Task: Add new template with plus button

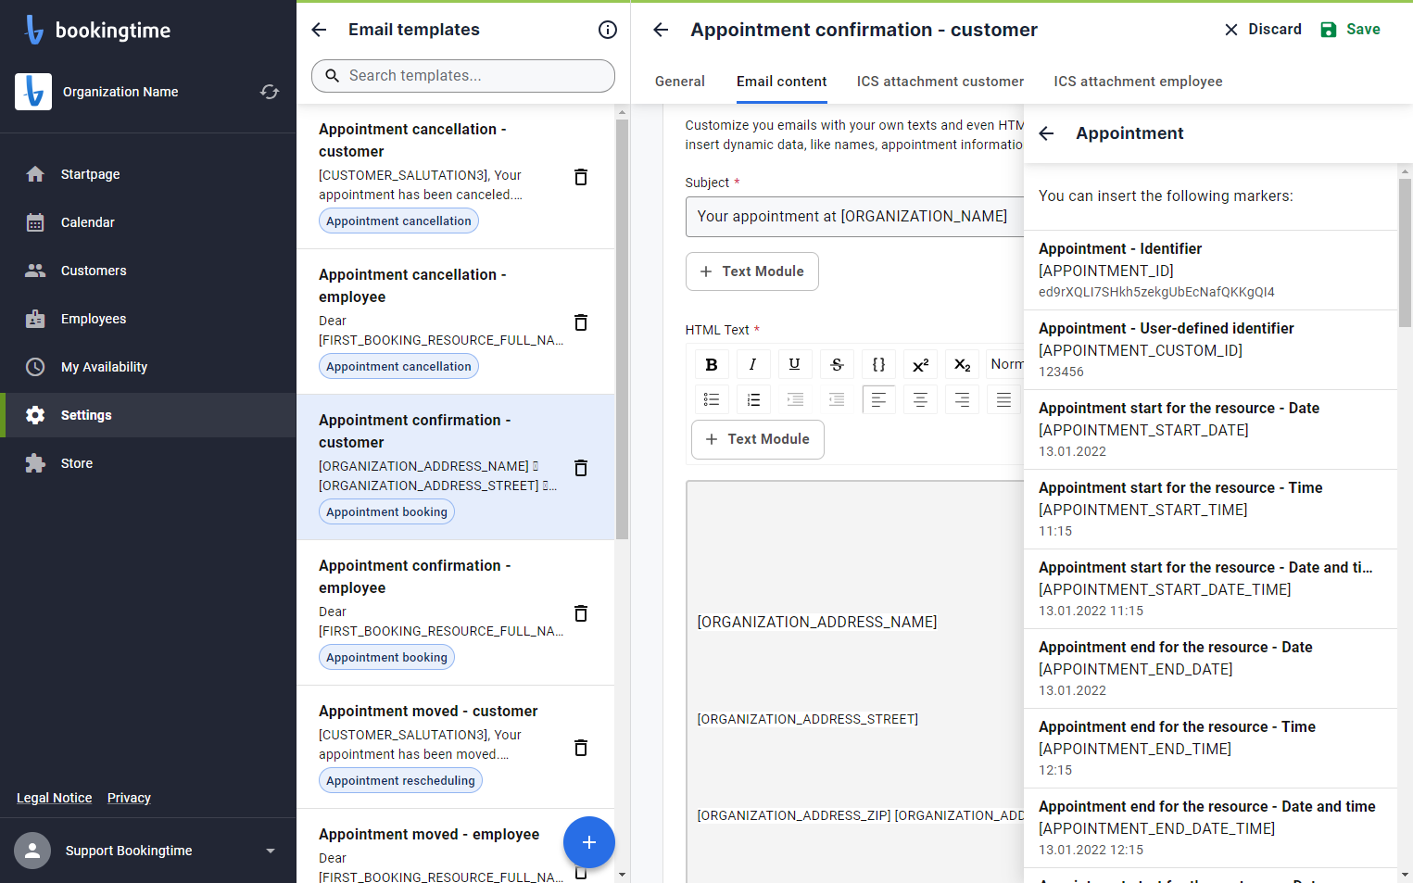Action: coord(589,842)
